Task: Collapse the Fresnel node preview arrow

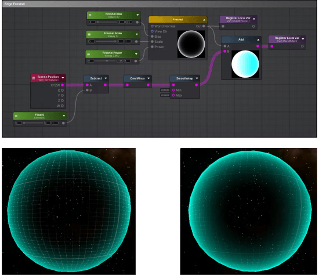Action: 204,20
